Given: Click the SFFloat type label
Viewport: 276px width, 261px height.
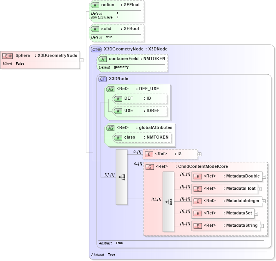Looking at the screenshot, I should [x=132, y=5].
